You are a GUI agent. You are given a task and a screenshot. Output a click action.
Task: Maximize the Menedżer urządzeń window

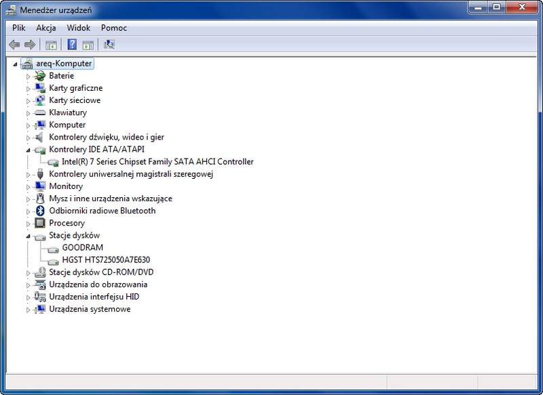[x=496, y=7]
